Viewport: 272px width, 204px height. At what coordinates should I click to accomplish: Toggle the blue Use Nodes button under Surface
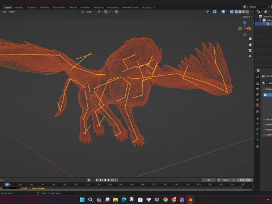(x=267, y=95)
